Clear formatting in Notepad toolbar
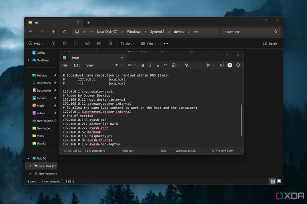 (186, 65)
